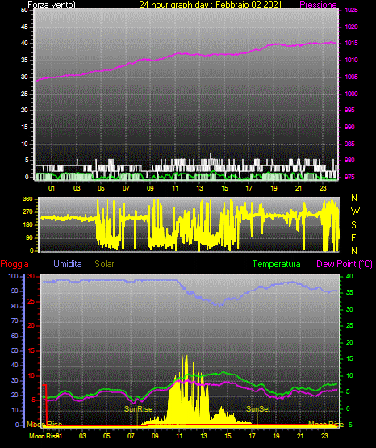Click the red rain bar at chart start
Image resolution: width=376 pixels, height=448 pixels.
(45, 405)
